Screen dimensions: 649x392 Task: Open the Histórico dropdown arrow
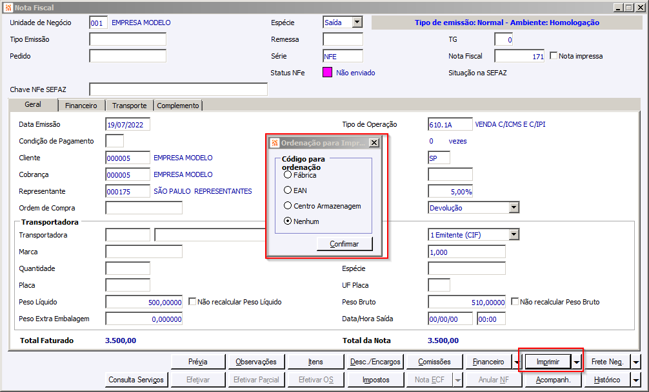[635, 380]
